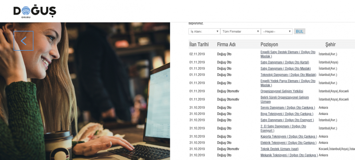The height and width of the screenshot is (160, 355).
Task: Go back with the left arrow button
Action: pyautogui.click(x=23, y=41)
